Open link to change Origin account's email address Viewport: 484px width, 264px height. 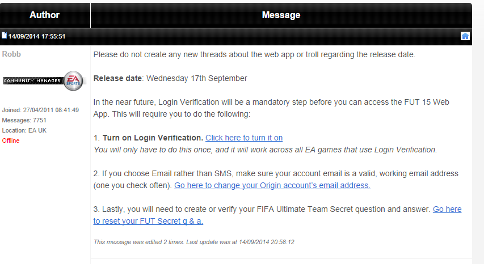(272, 185)
